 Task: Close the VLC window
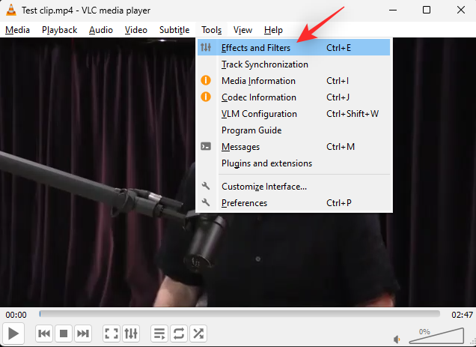click(x=461, y=10)
